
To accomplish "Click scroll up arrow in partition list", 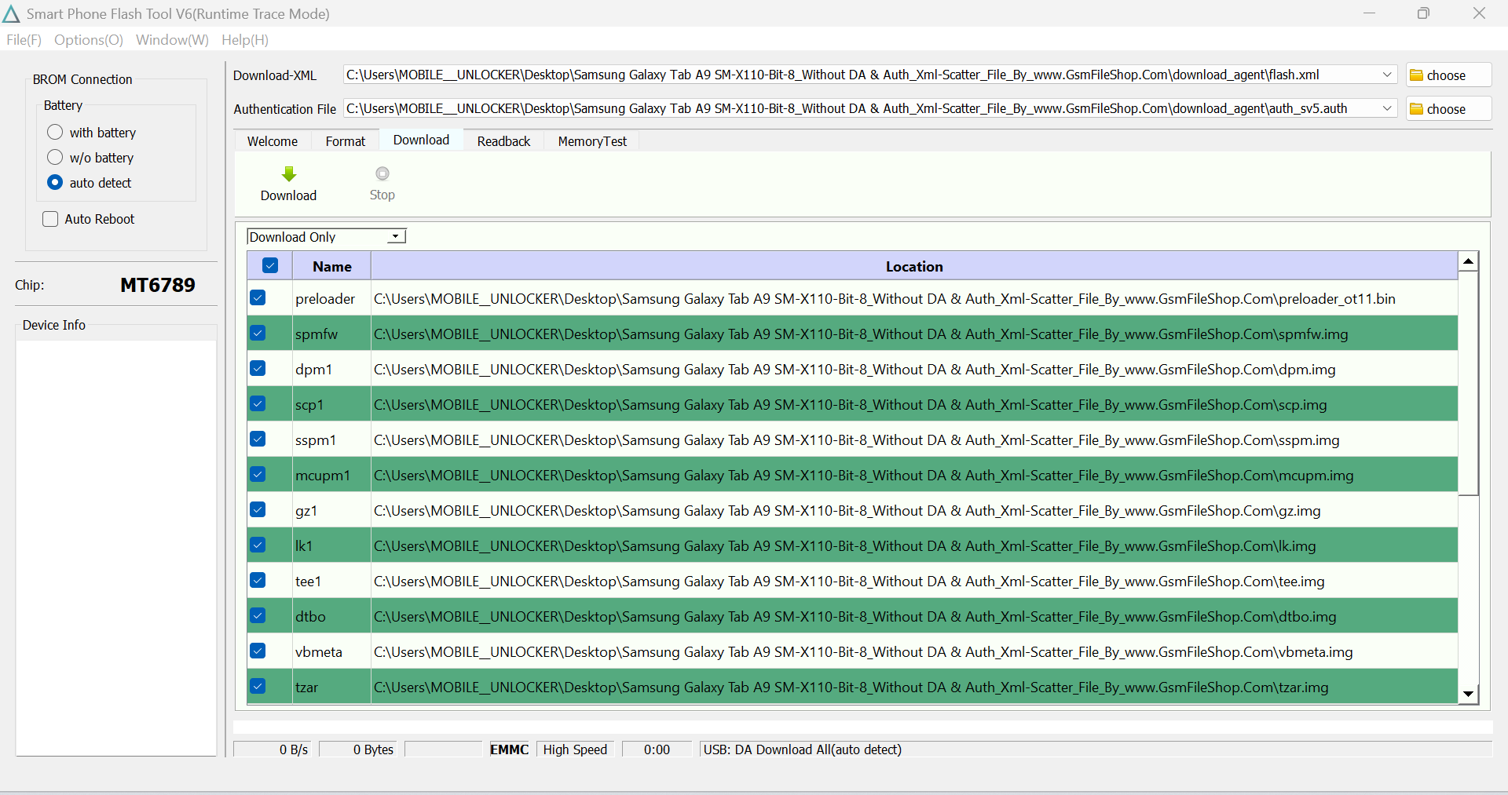I will pos(1468,261).
